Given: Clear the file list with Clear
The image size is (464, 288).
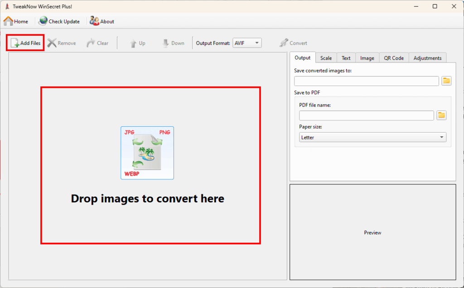Looking at the screenshot, I should coord(97,43).
